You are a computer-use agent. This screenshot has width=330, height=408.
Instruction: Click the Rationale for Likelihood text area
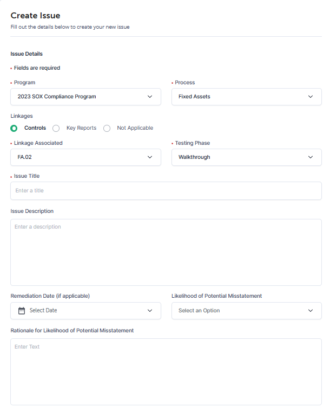(166, 372)
